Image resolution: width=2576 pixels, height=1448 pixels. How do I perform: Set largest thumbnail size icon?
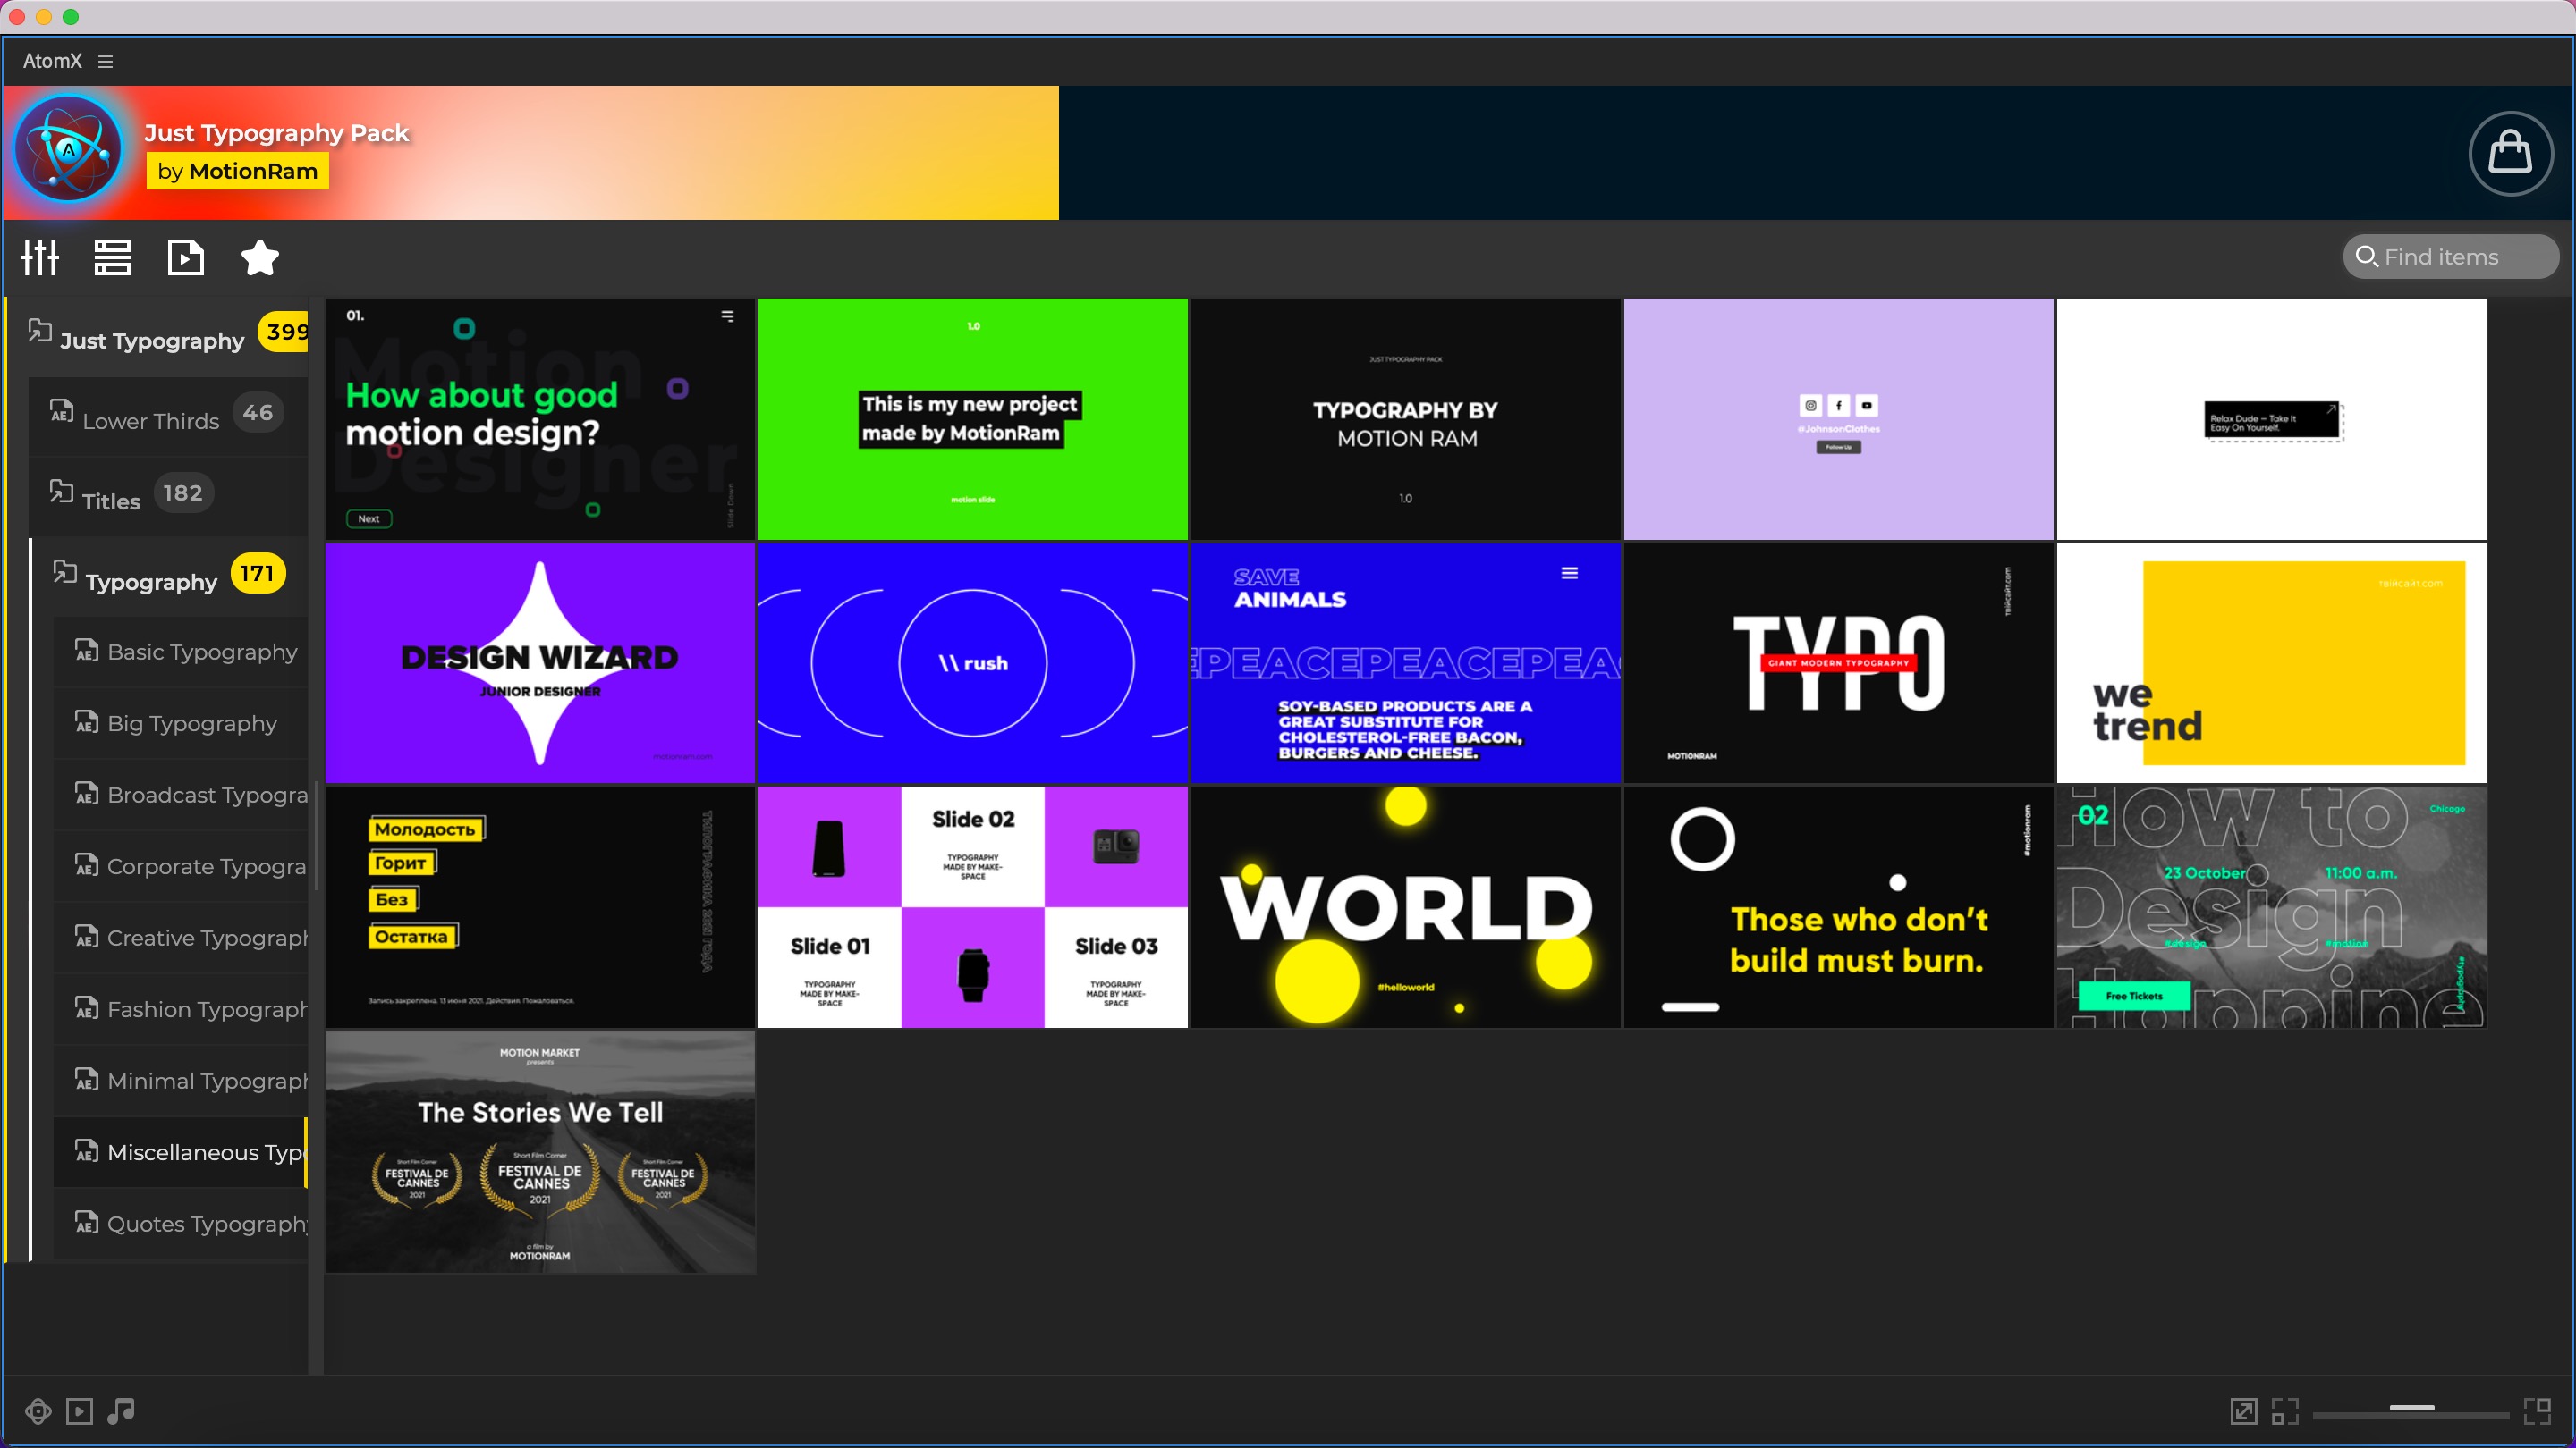pos(2537,1411)
